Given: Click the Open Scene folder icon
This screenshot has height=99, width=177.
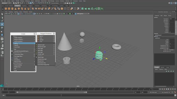Looking at the screenshot, I should pyautogui.click(x=16, y=3).
